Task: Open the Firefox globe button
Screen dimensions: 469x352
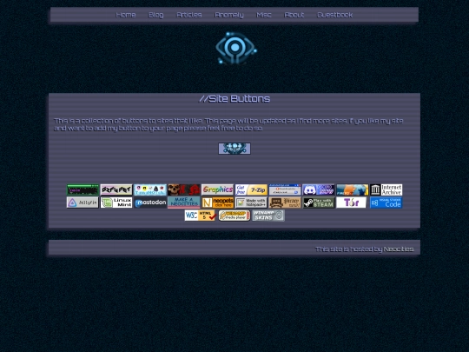Action: coord(353,189)
